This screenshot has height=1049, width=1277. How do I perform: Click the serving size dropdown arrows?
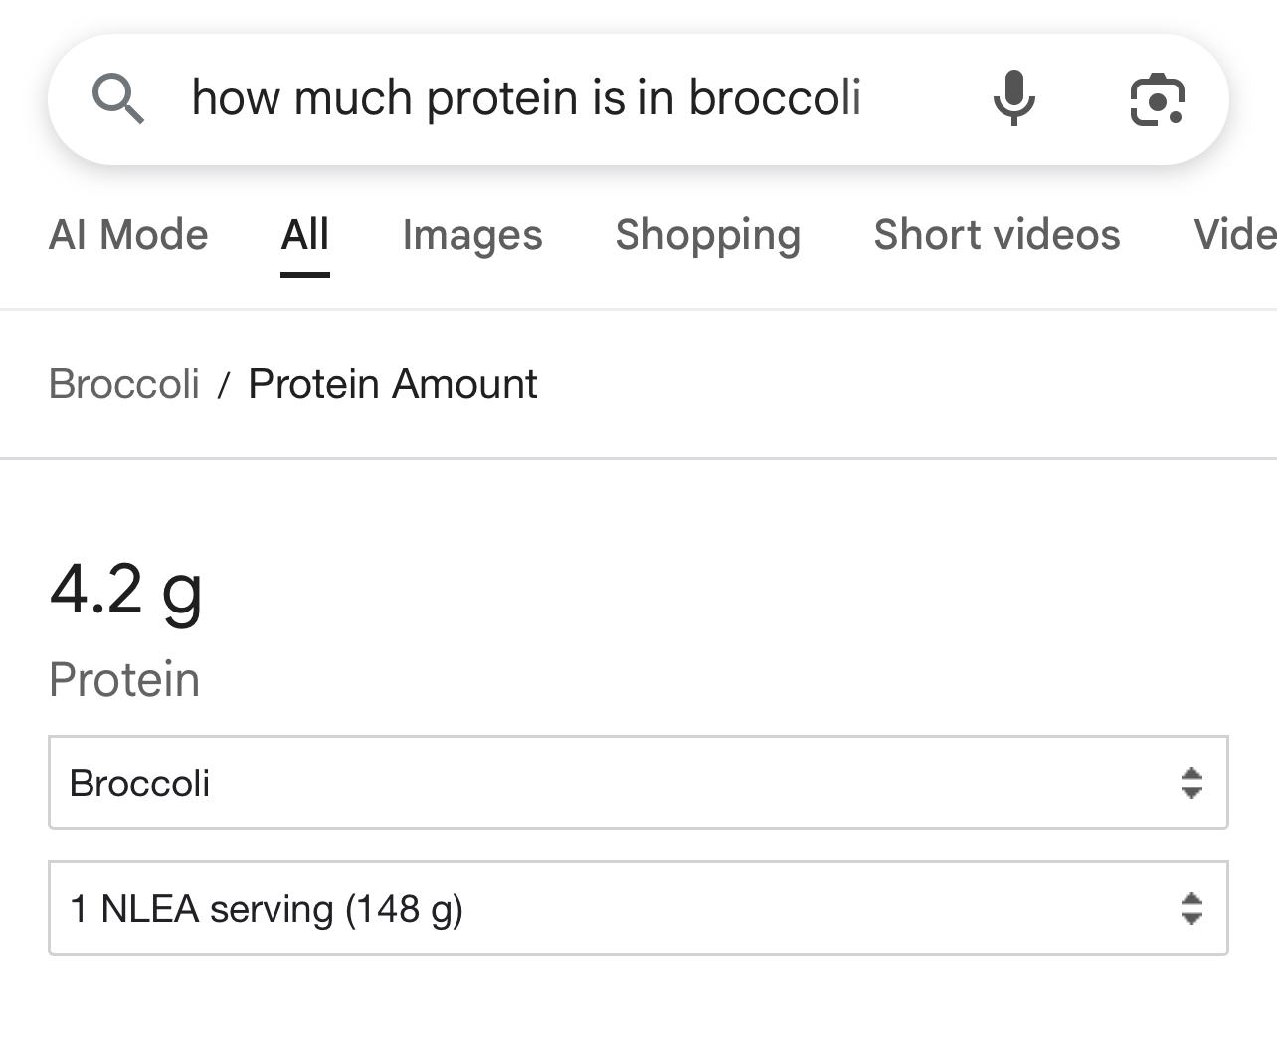(x=1191, y=908)
